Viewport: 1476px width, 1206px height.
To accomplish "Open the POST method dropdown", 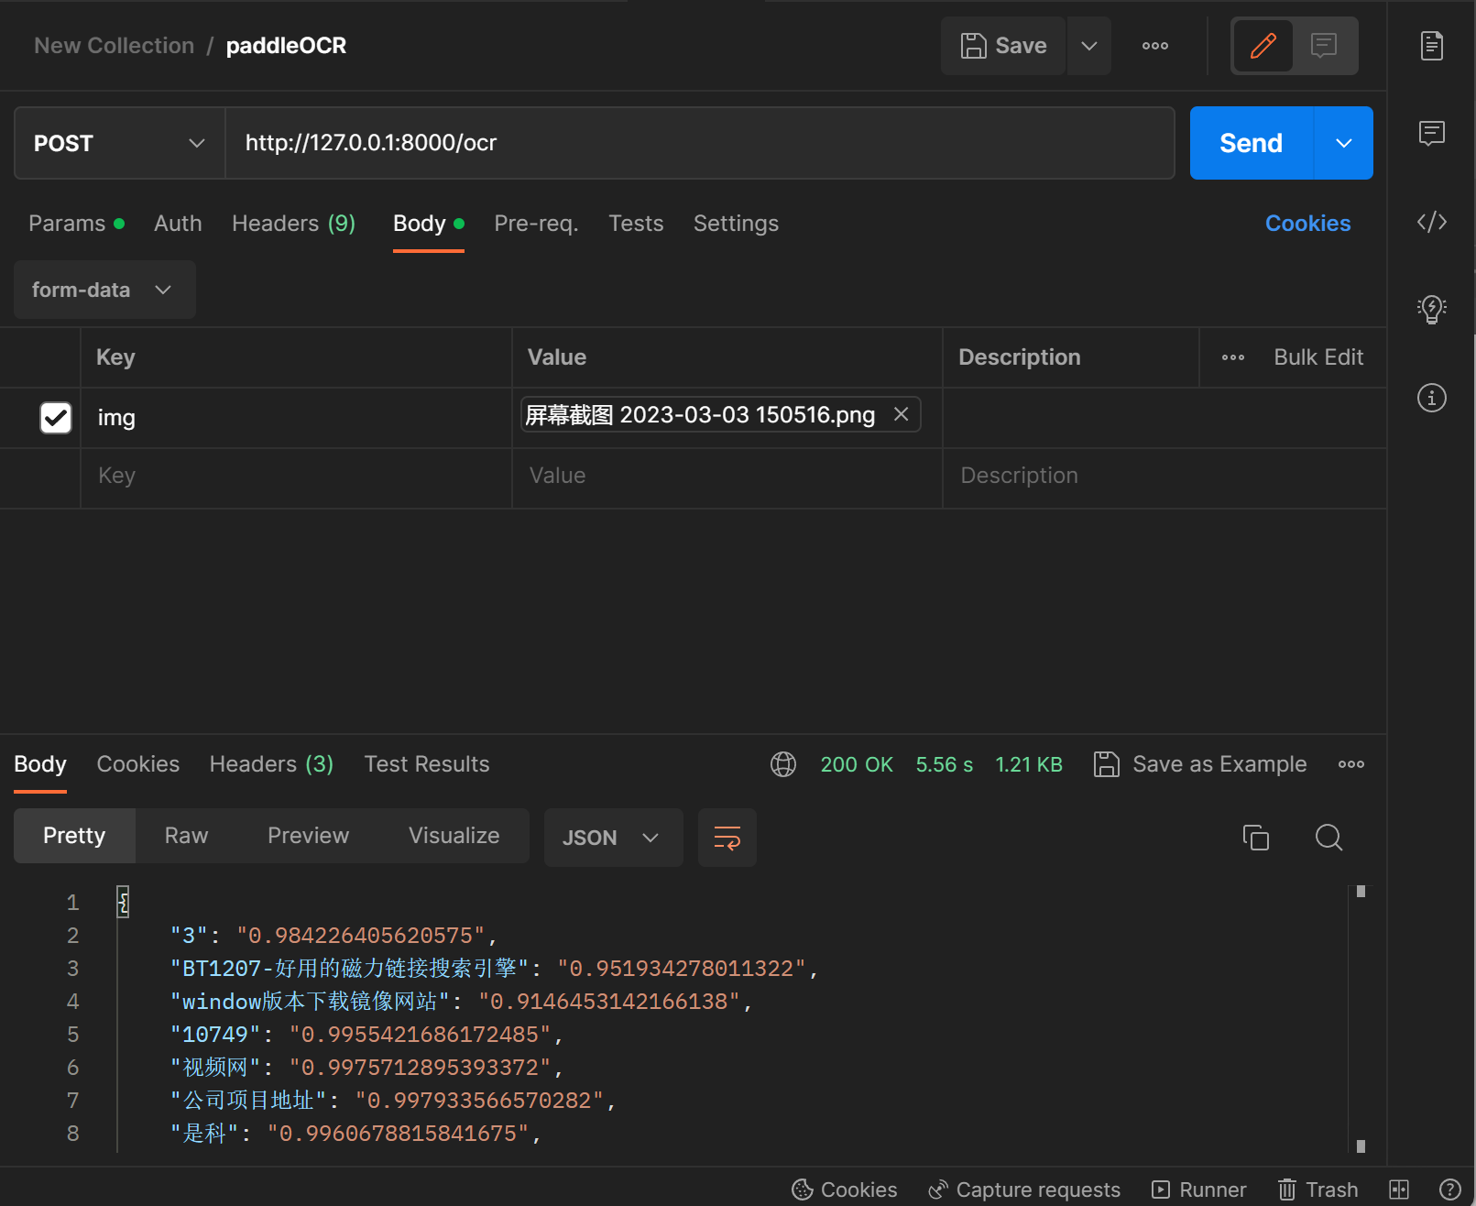I will pos(118,143).
